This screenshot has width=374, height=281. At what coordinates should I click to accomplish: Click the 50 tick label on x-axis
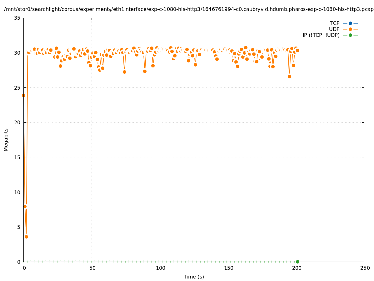coord(92,268)
